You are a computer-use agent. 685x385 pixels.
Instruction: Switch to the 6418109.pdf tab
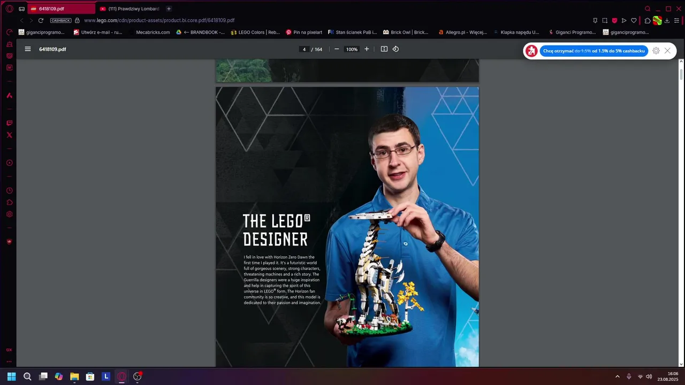pos(60,9)
